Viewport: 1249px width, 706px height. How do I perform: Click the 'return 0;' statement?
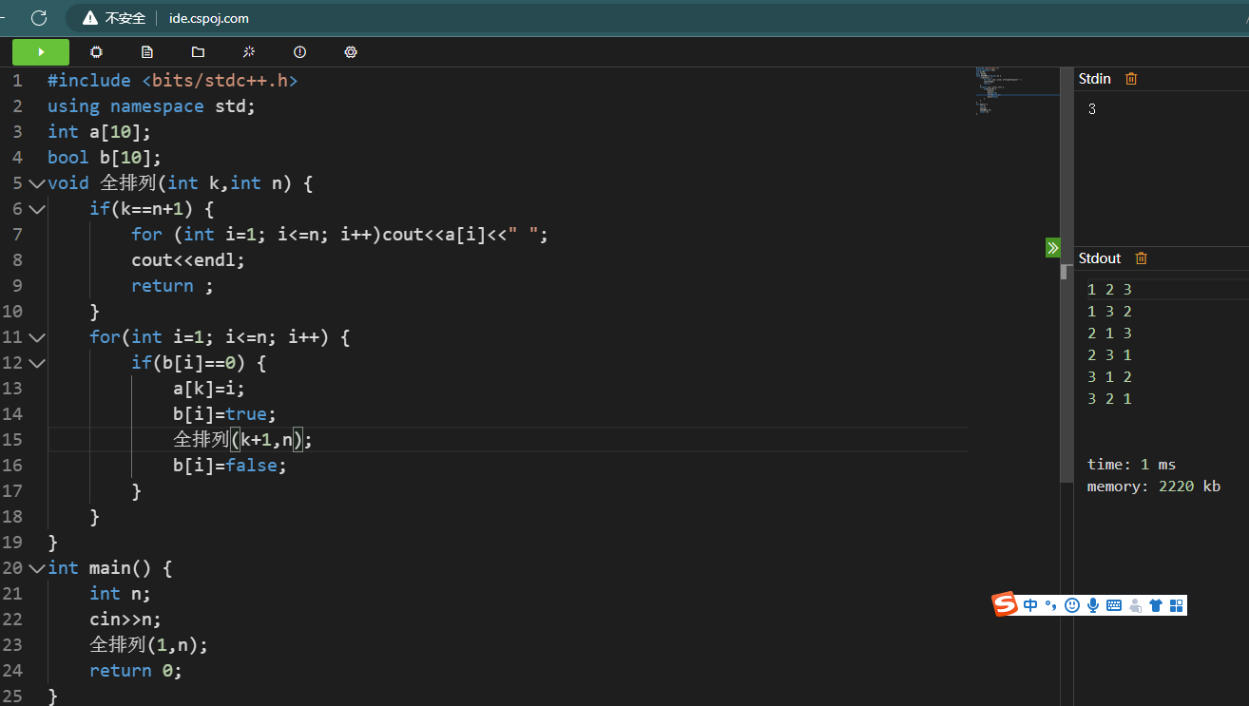136,670
